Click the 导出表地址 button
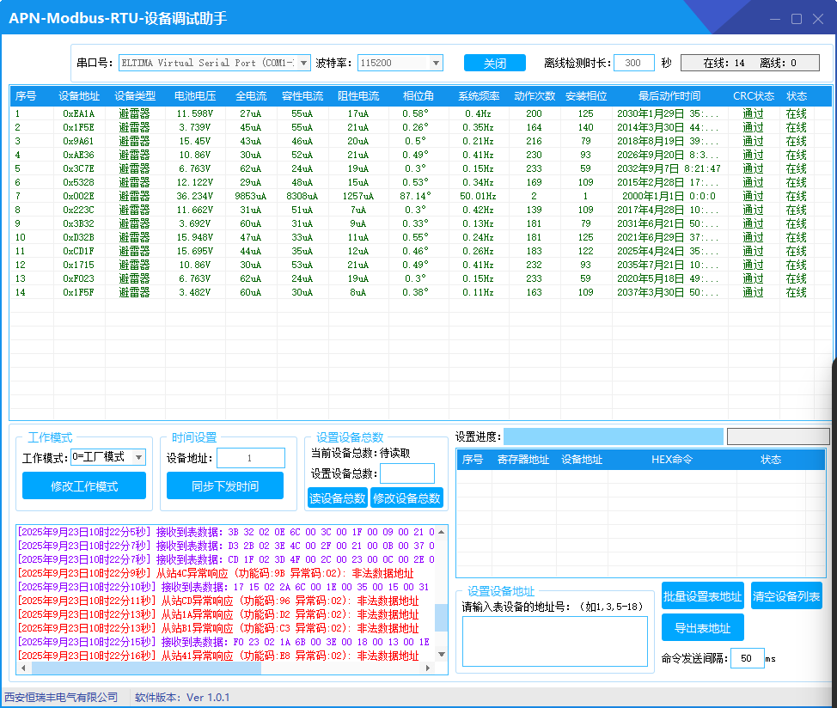This screenshot has height=708, width=837. (x=702, y=627)
